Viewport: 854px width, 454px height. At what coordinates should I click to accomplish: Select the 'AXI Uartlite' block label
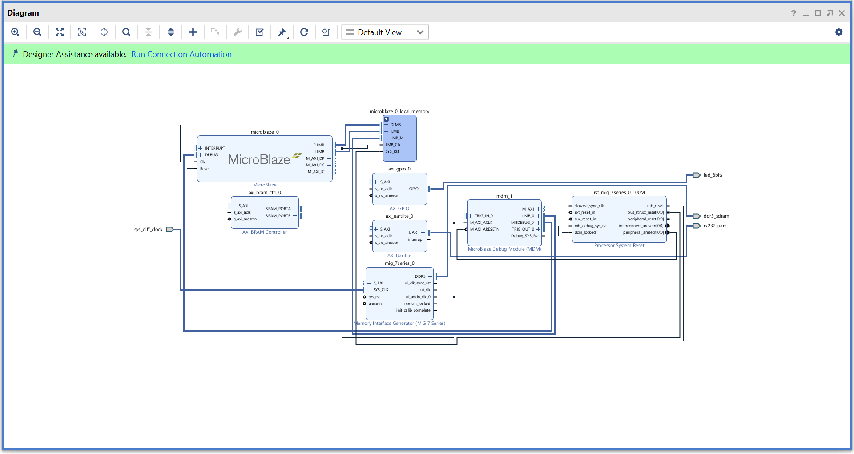pyautogui.click(x=399, y=255)
